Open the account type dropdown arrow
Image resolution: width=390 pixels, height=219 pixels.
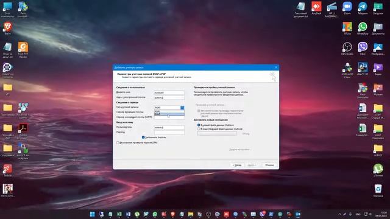point(182,108)
